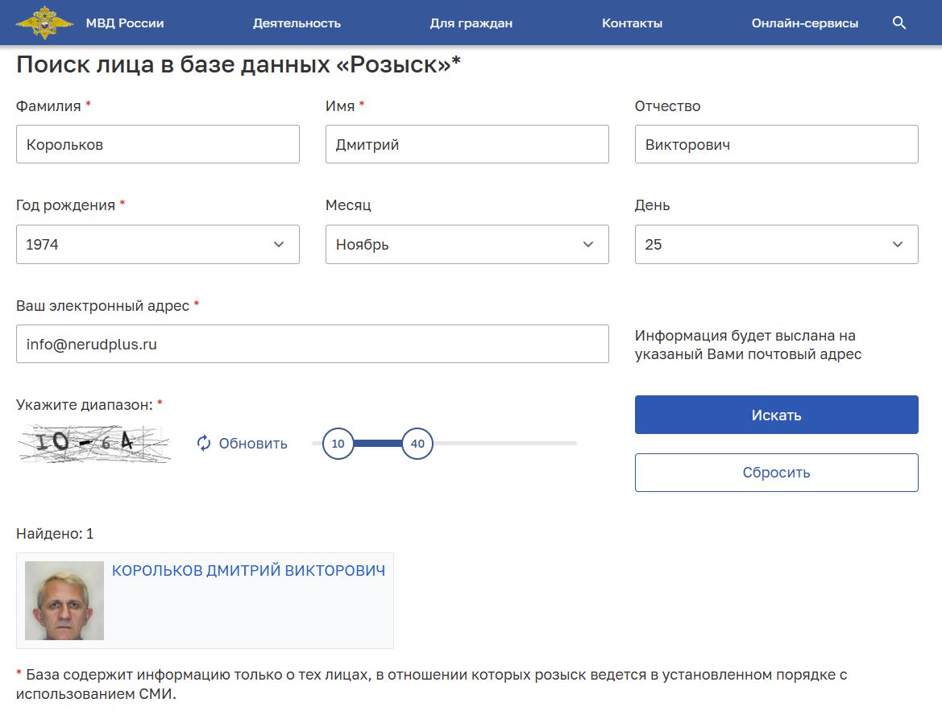Open the Деятельность menu

pyautogui.click(x=297, y=23)
